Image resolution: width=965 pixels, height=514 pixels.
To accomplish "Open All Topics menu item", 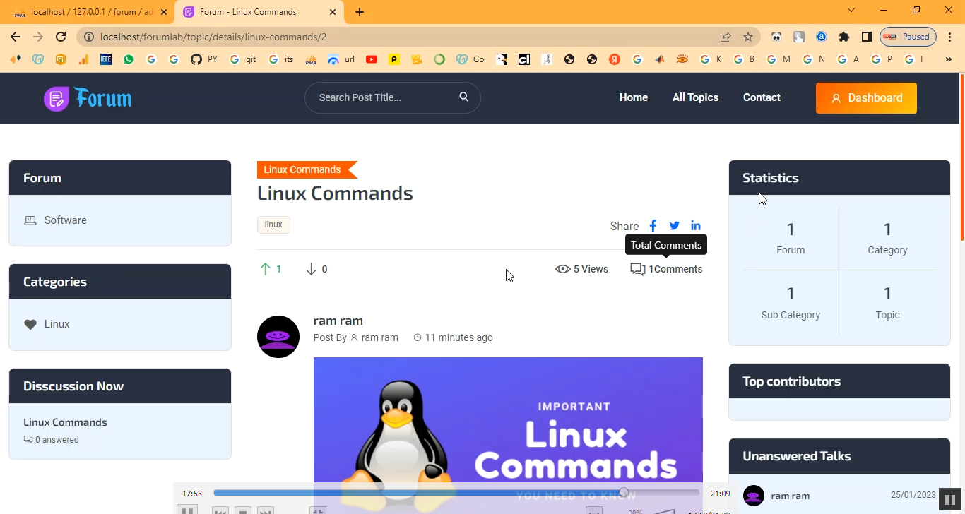I will [695, 97].
